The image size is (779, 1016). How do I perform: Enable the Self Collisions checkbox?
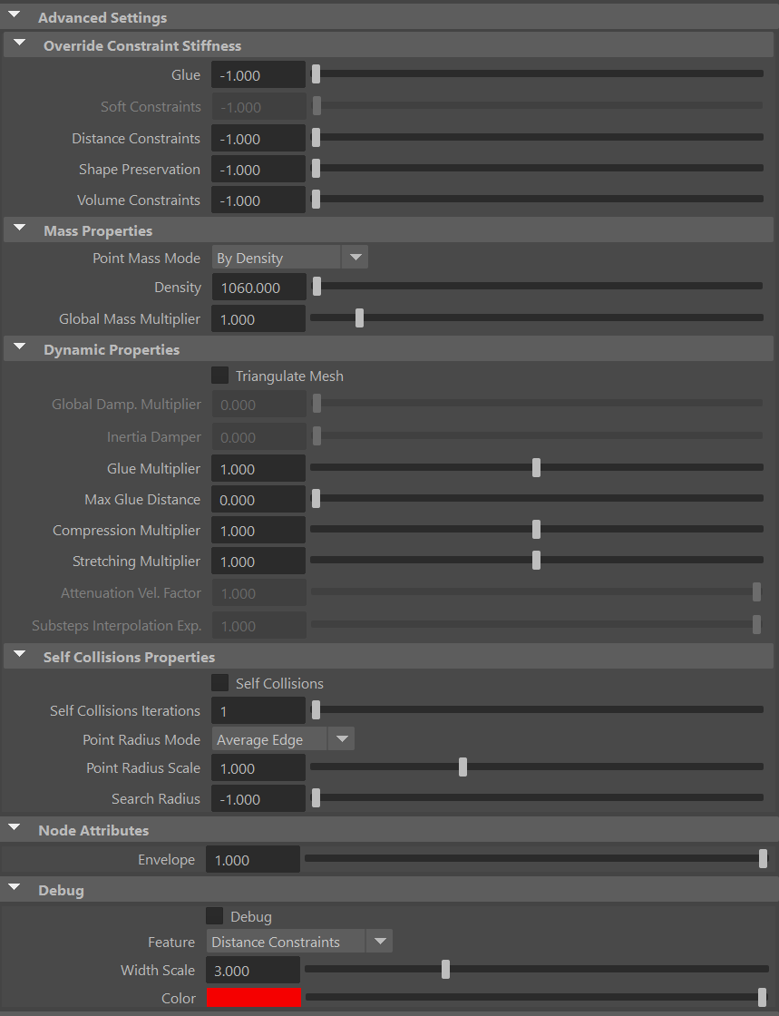[219, 682]
